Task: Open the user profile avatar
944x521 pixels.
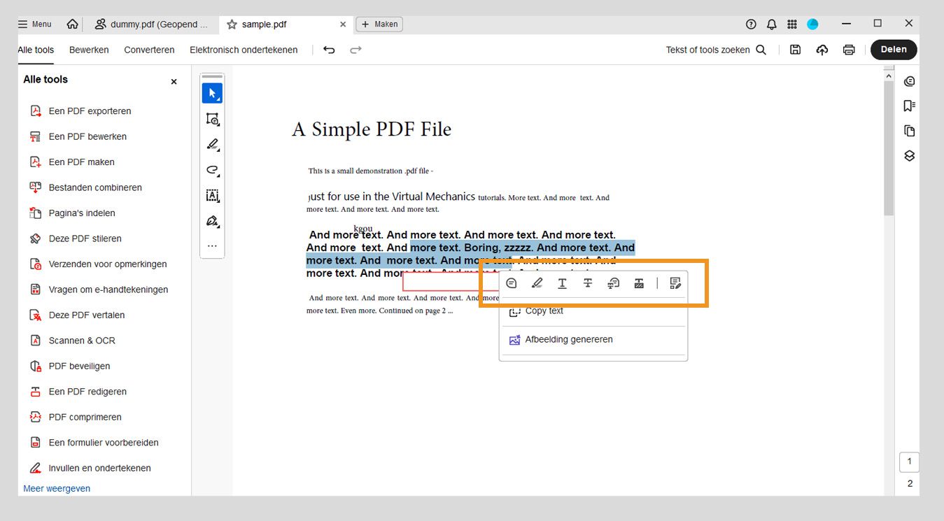Action: click(812, 24)
